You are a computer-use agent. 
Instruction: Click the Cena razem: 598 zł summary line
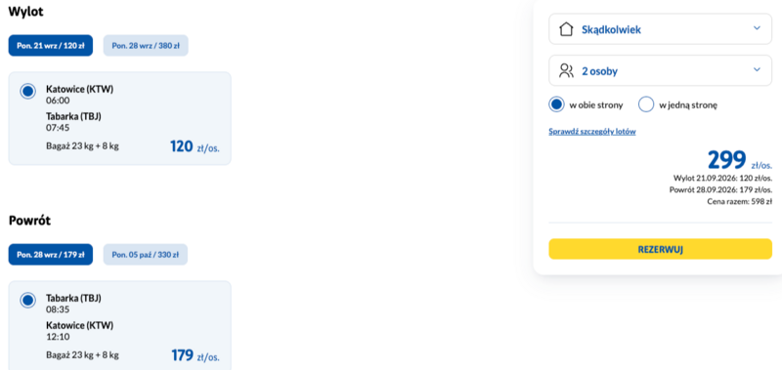740,202
